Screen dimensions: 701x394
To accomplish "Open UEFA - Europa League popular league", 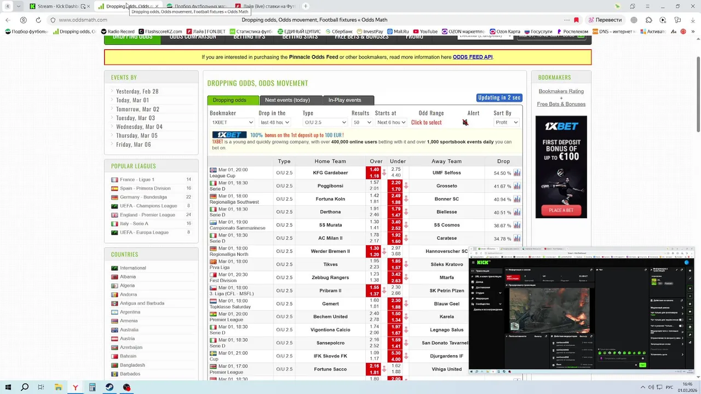I will [x=144, y=232].
